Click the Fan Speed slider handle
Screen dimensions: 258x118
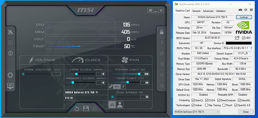pos(113,97)
